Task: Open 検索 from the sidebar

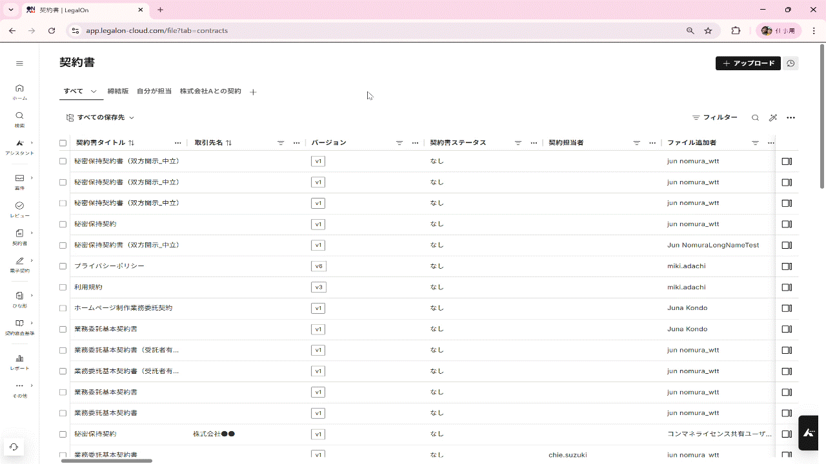Action: point(19,119)
